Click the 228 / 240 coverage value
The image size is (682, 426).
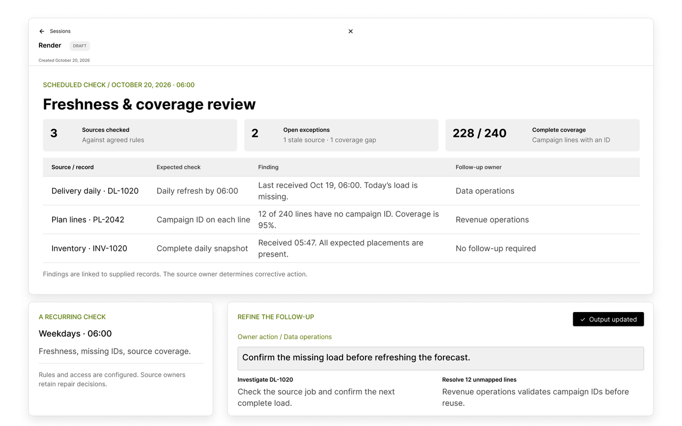coord(480,134)
